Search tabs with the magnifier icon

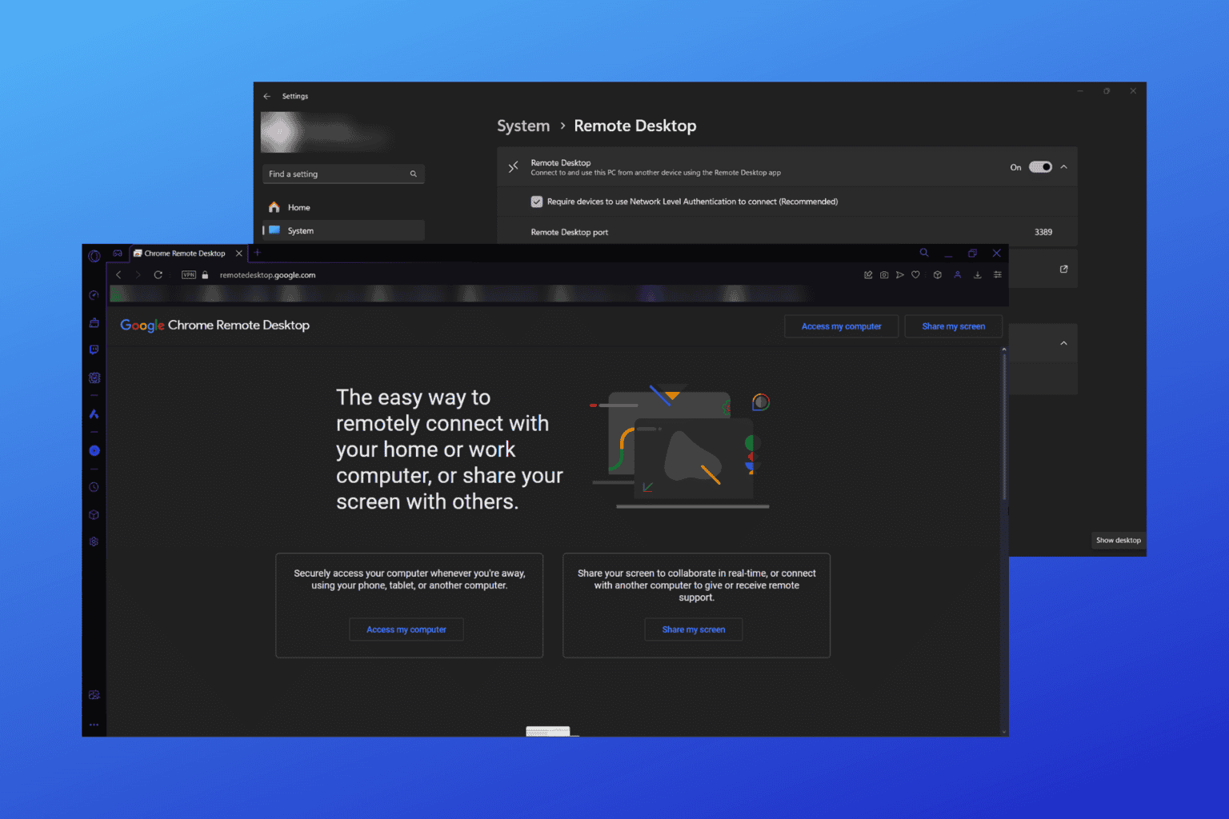[x=924, y=253]
